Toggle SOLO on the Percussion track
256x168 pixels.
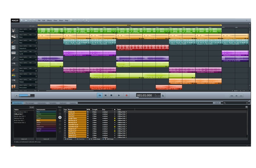point(21,85)
